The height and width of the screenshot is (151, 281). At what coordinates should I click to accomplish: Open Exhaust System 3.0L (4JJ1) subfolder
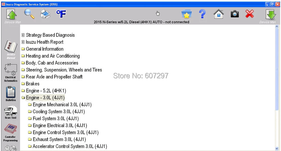point(57,140)
